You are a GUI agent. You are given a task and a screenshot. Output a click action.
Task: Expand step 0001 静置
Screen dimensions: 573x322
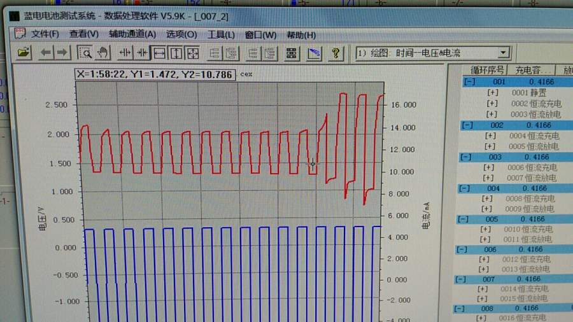493,93
